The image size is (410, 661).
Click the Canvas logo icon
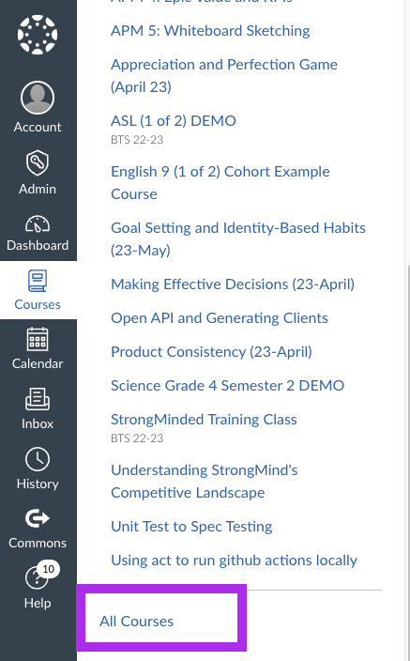(38, 35)
